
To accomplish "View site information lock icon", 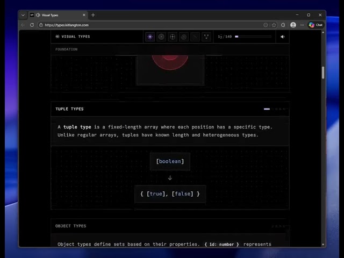I will [41, 25].
